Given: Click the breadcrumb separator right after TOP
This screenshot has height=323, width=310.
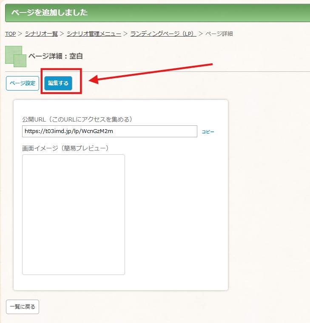Looking at the screenshot, I should (x=20, y=34).
